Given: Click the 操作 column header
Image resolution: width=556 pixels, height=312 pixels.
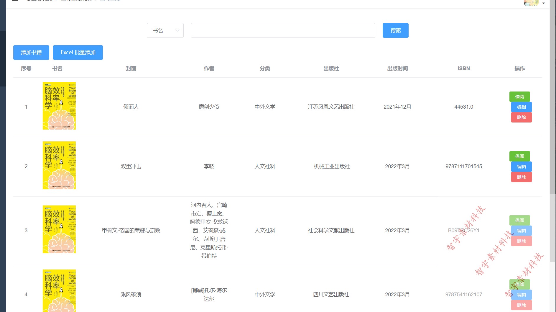Looking at the screenshot, I should pyautogui.click(x=519, y=68).
